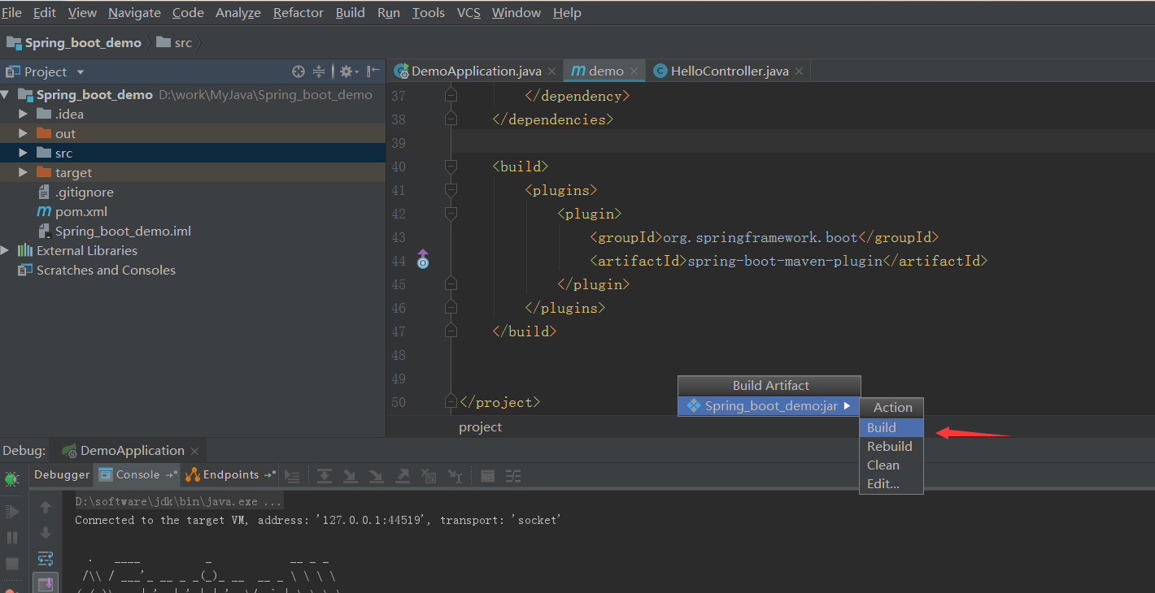Close the DemoApplication.java editor tab
This screenshot has height=593, width=1155.
(x=551, y=71)
